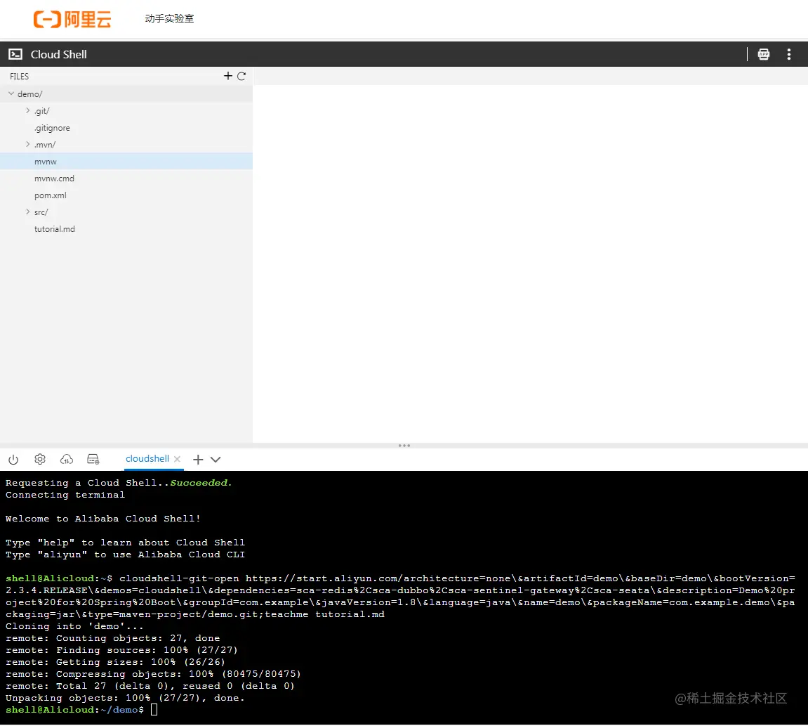Add a new file with plus icon
This screenshot has height=726, width=808.
(x=227, y=76)
